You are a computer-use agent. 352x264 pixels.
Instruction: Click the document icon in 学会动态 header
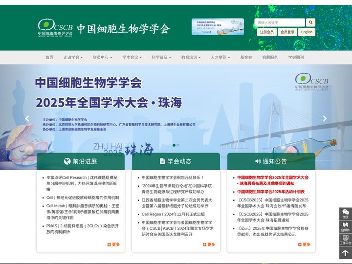pyautogui.click(x=162, y=161)
